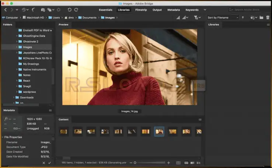Click the Macintosh HD breadcrumb
The width and height of the screenshot is (272, 168).
(x=34, y=18)
